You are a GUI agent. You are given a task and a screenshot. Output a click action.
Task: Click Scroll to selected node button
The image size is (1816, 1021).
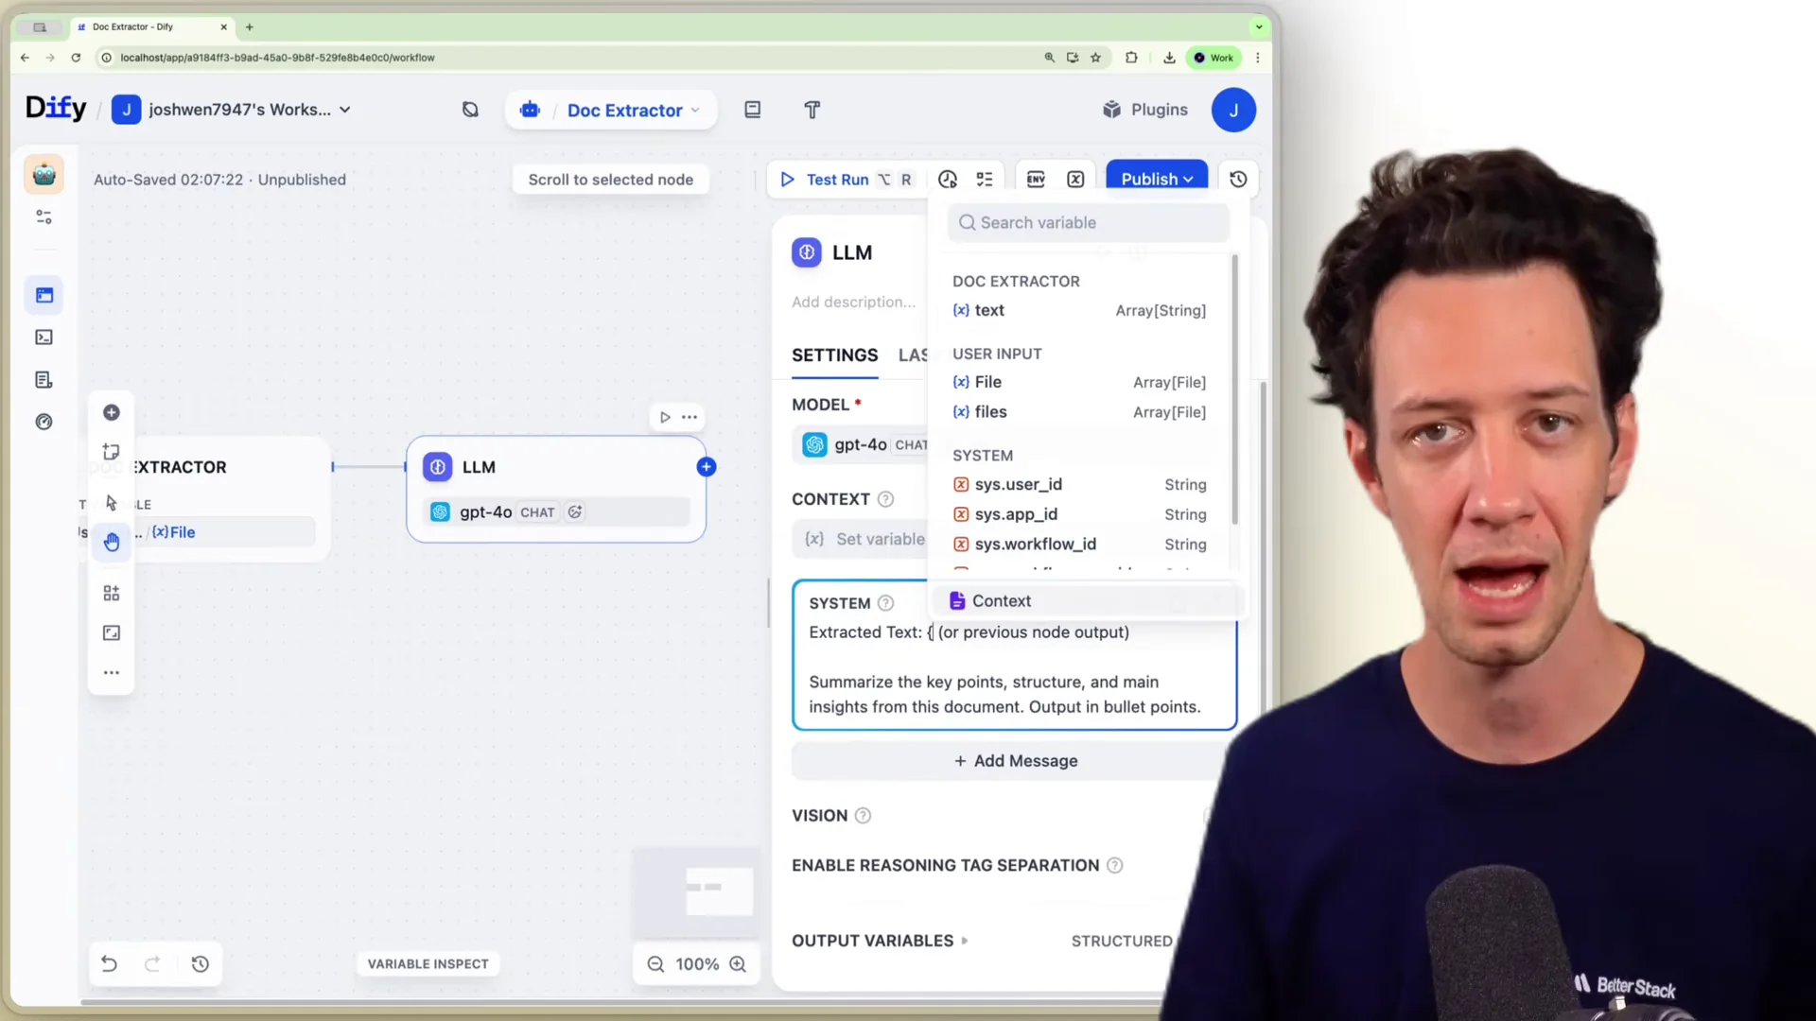coord(611,180)
